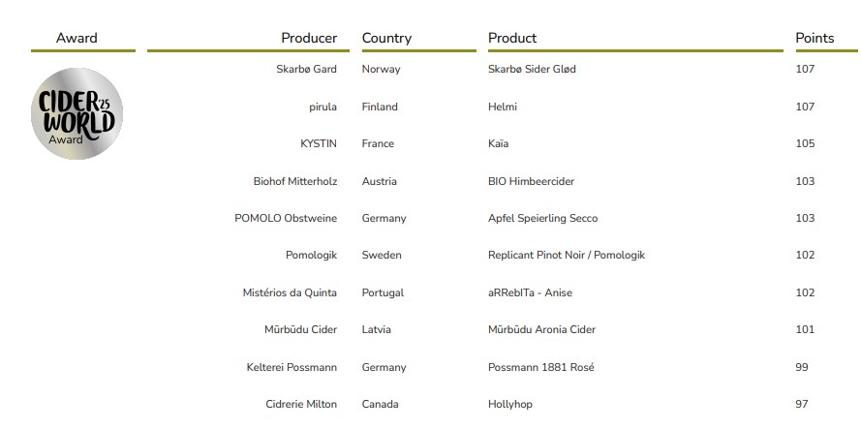Select the Helmi product from Finland
Viewport: 861px width, 429px height.
point(503,107)
